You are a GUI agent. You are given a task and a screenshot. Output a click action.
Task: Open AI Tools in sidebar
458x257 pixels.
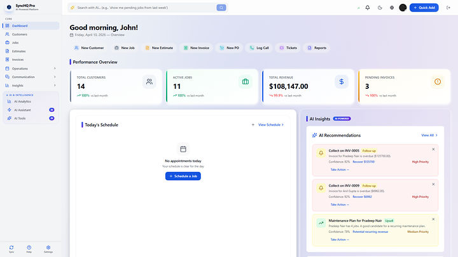tap(31, 118)
